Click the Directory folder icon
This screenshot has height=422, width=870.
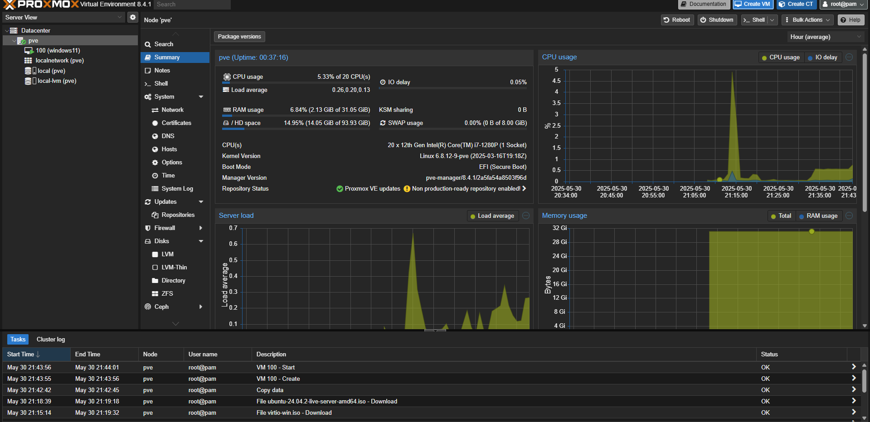[155, 281]
